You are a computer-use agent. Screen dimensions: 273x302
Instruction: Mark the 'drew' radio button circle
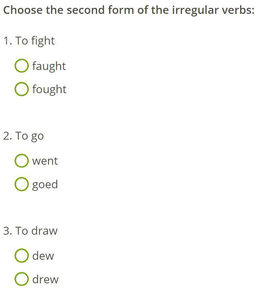click(22, 279)
